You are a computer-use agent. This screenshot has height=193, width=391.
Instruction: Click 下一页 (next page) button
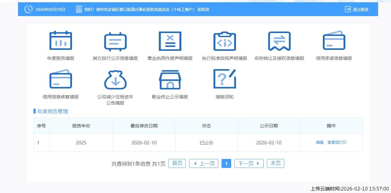pyautogui.click(x=249, y=163)
